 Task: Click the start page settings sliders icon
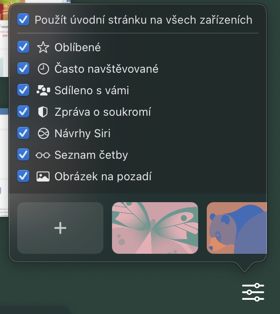click(x=253, y=292)
